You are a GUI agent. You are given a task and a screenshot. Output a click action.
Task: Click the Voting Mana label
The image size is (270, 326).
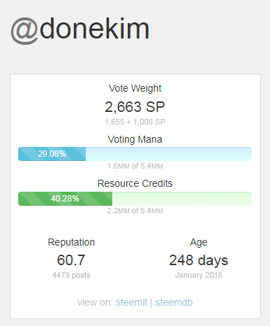click(135, 139)
